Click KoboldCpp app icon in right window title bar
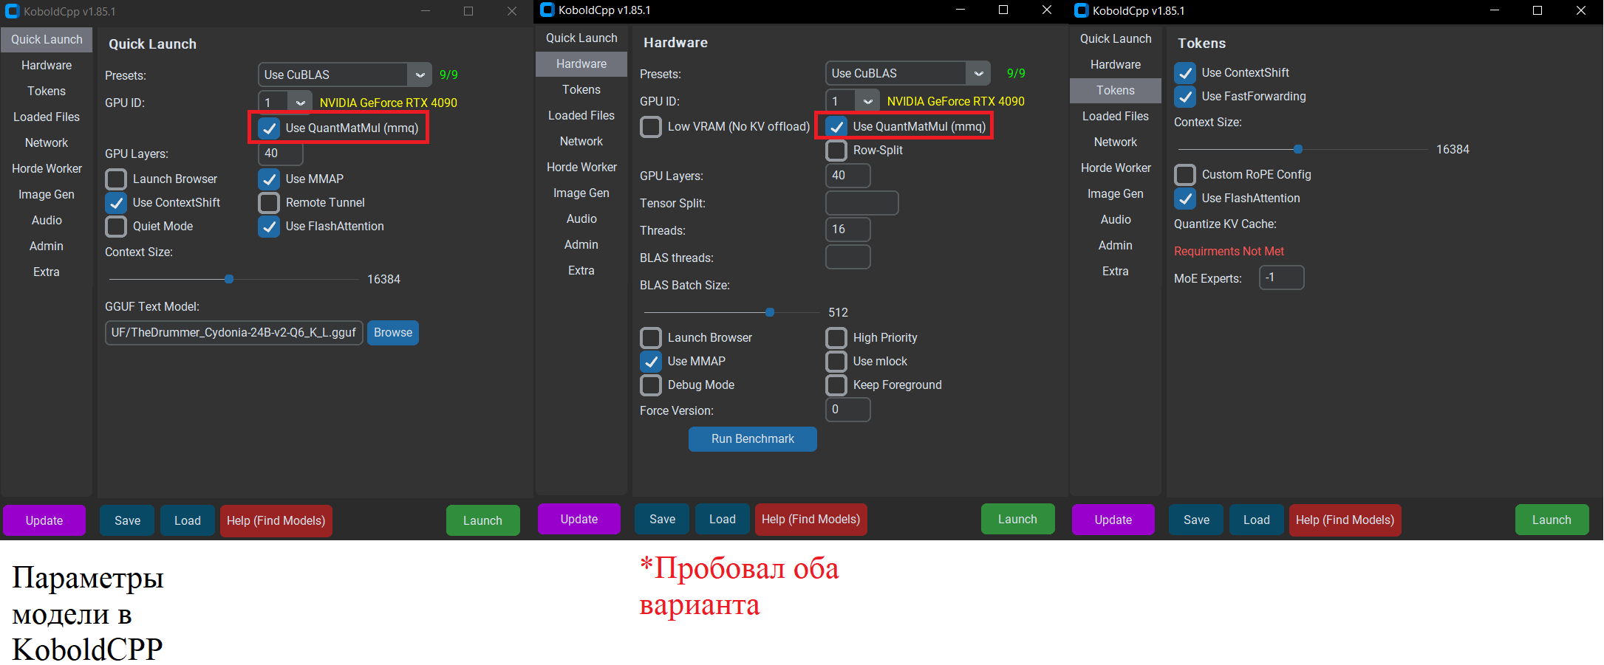The width and height of the screenshot is (1604, 665). [1082, 11]
